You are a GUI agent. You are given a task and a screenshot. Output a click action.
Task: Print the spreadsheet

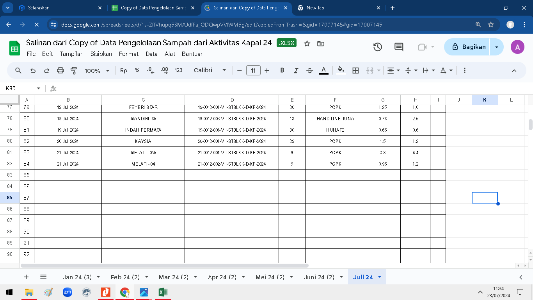60,71
